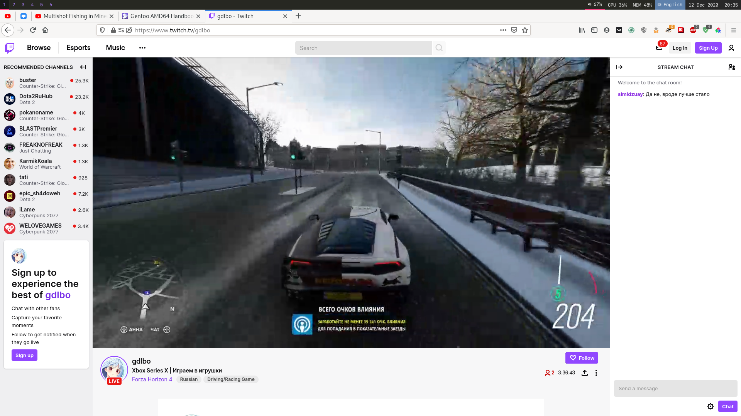741x416 pixels.
Task: Switch to Multishot Fishing in Minecraft tab
Action: coord(74,16)
